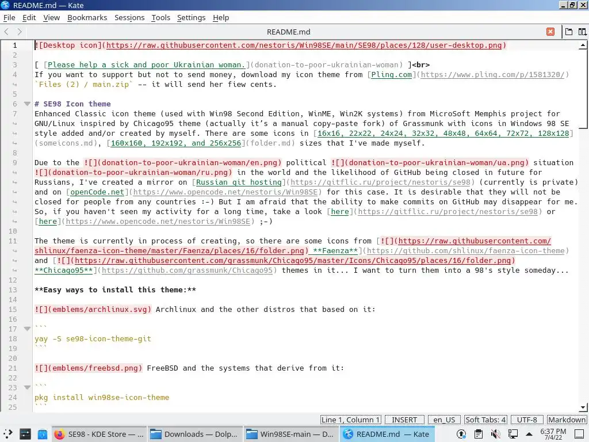The height and width of the screenshot is (442, 589).
Task: Click line number 1 in the gutter
Action: click(14, 45)
